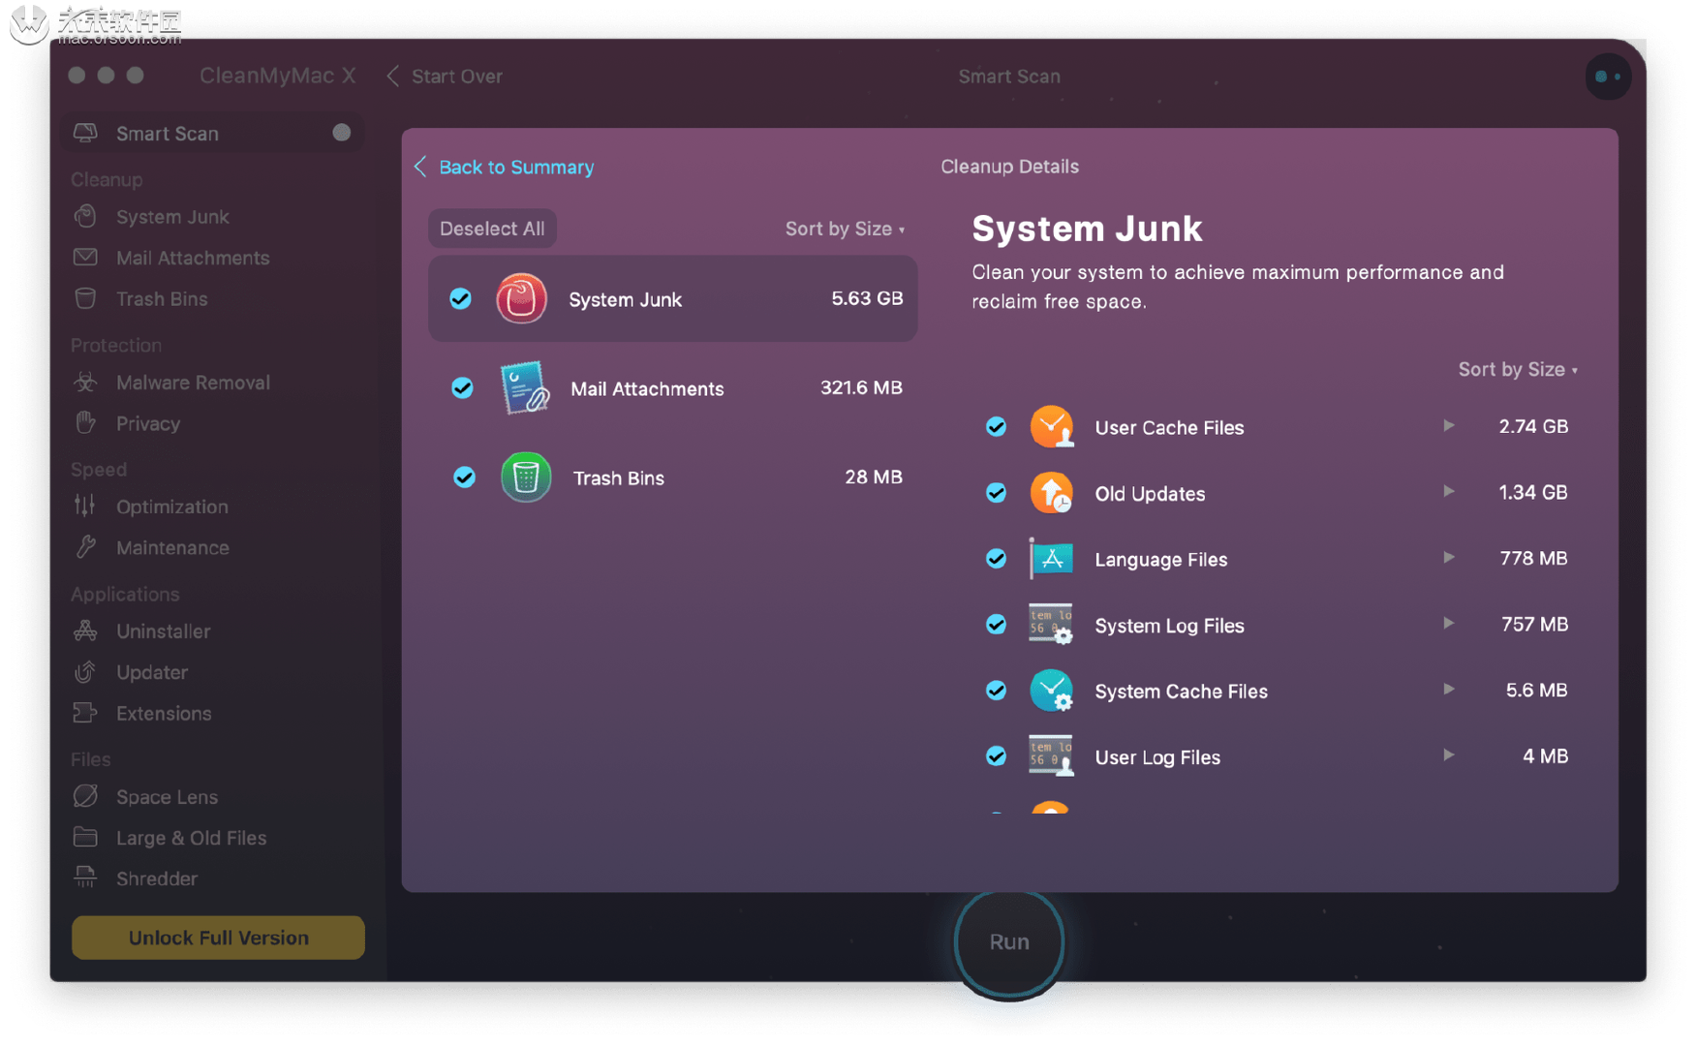Click Back to Summary link
Screen dimensions: 1696x1046
504,167
